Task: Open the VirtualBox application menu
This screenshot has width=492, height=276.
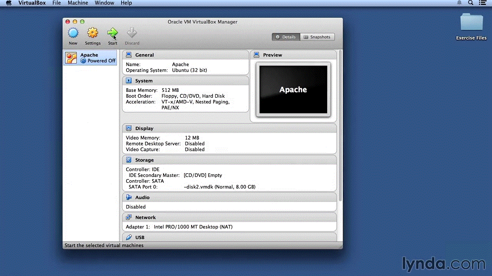Action: [32, 3]
